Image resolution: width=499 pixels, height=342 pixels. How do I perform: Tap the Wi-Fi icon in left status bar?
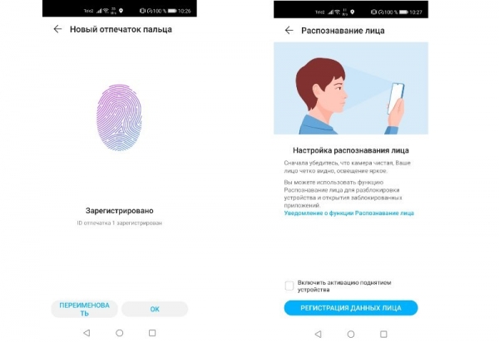coord(106,11)
